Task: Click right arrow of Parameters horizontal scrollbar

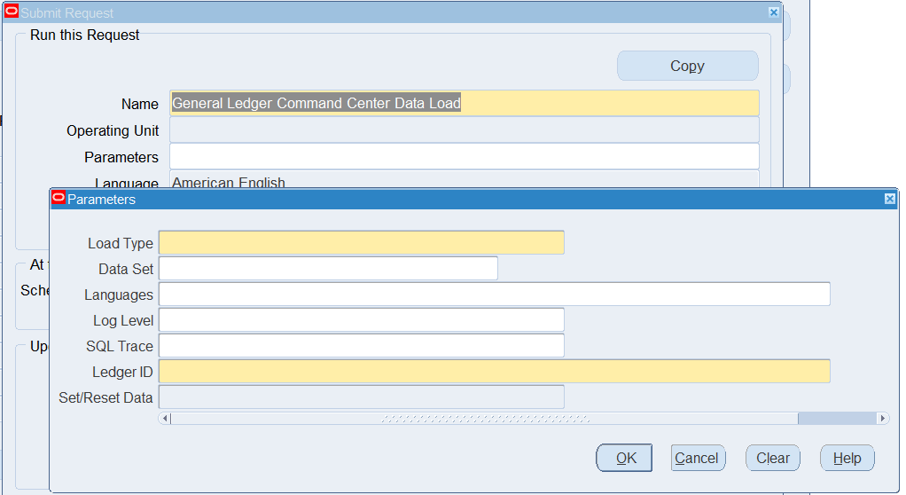Action: point(882,418)
